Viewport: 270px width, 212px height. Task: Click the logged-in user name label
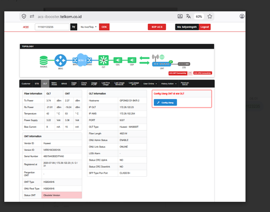[x=187, y=27]
